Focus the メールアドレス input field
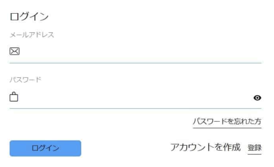 coord(136,51)
